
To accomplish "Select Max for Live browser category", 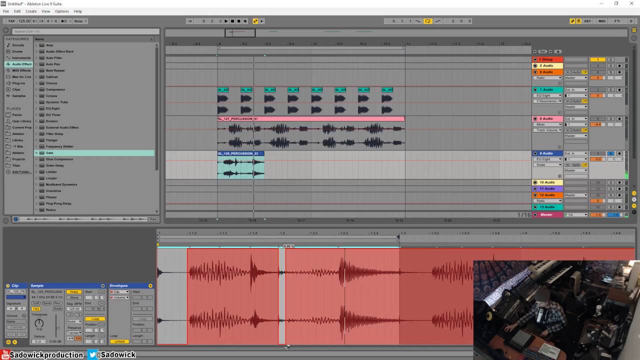I will 21,77.
